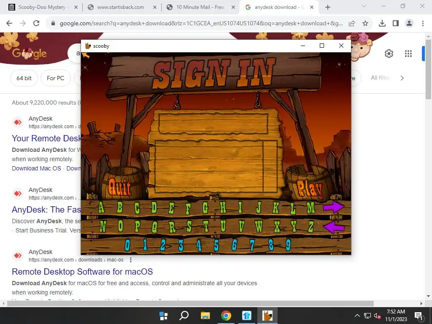Pick letter G on the wooden keyboard
Viewport: 432px width, 324px height.
[205, 208]
